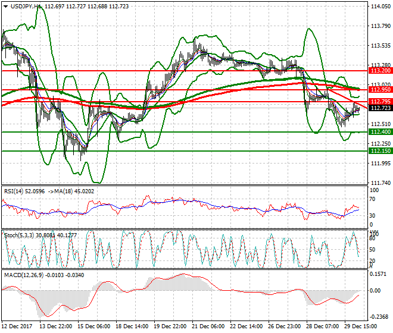Click the 112.795 red level label
The image size is (393, 333).
pos(380,102)
